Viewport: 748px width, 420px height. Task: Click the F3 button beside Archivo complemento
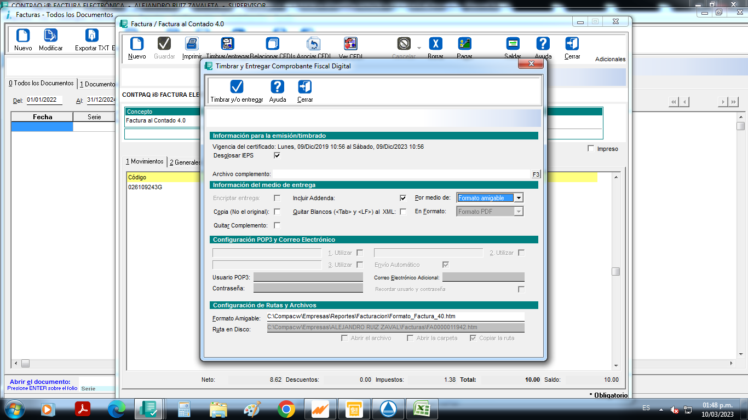click(x=536, y=174)
